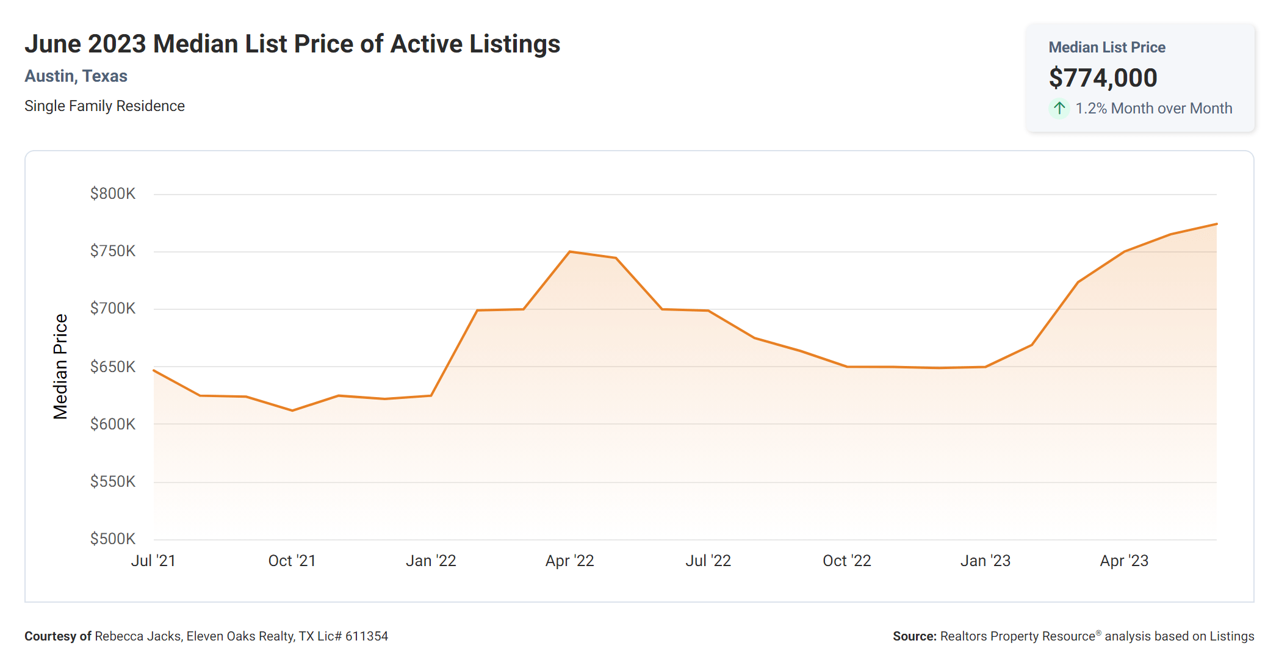Viewport: 1279px width, 671px height.
Task: Click the $650K y-axis label
Action: coord(113,367)
